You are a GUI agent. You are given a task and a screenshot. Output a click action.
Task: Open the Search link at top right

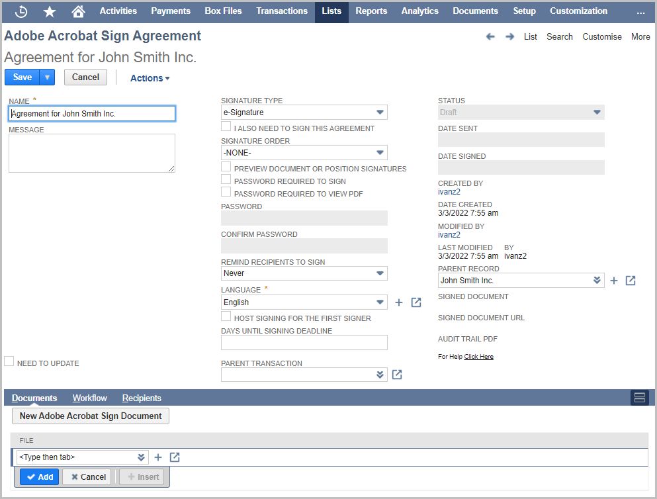(559, 37)
